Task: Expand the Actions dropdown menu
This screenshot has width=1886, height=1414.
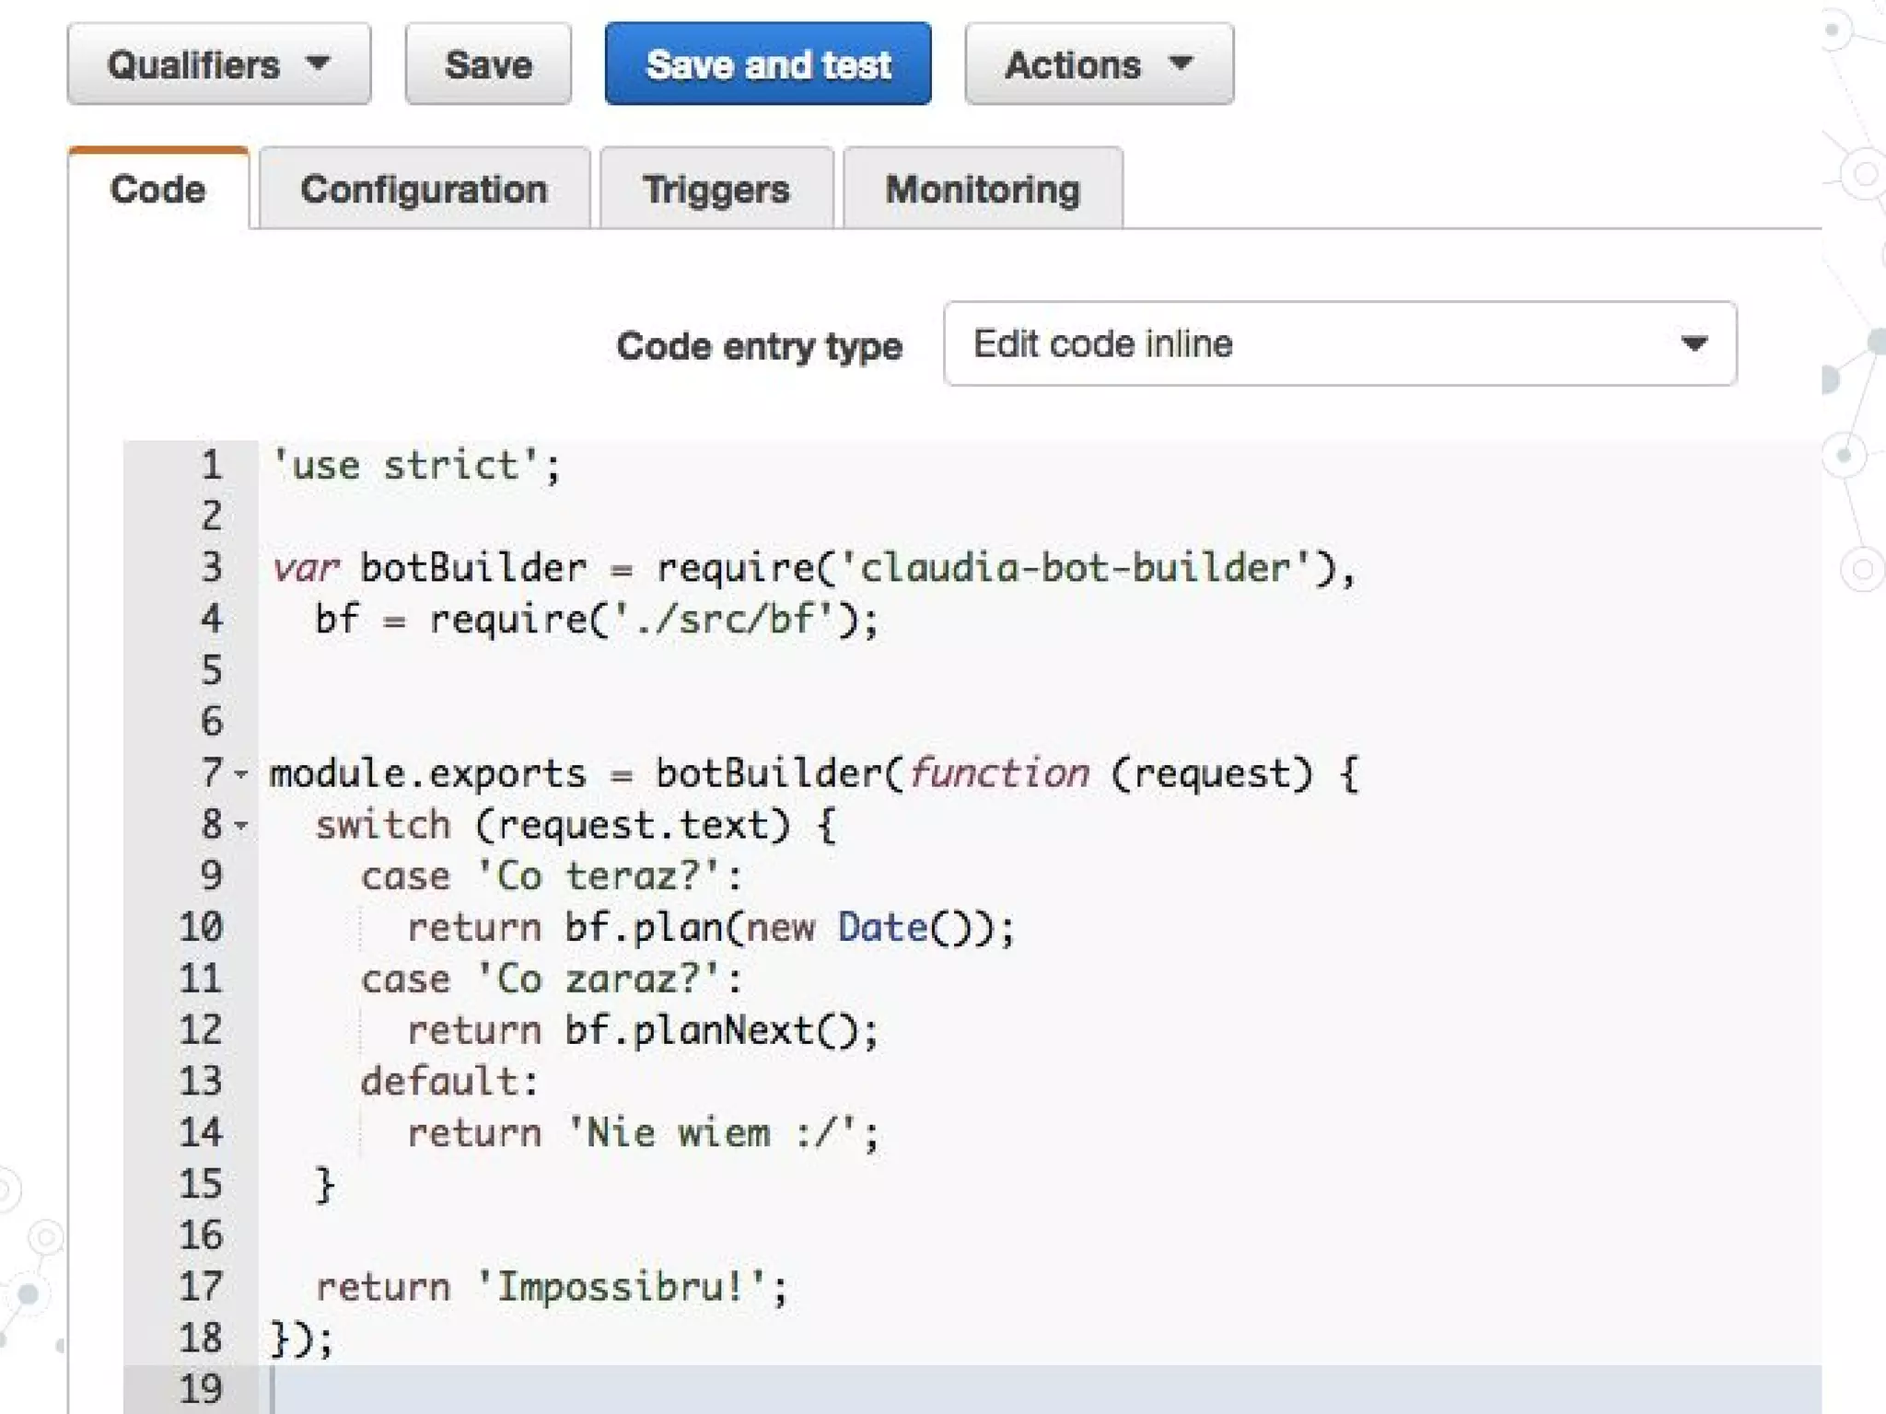Action: [1099, 64]
